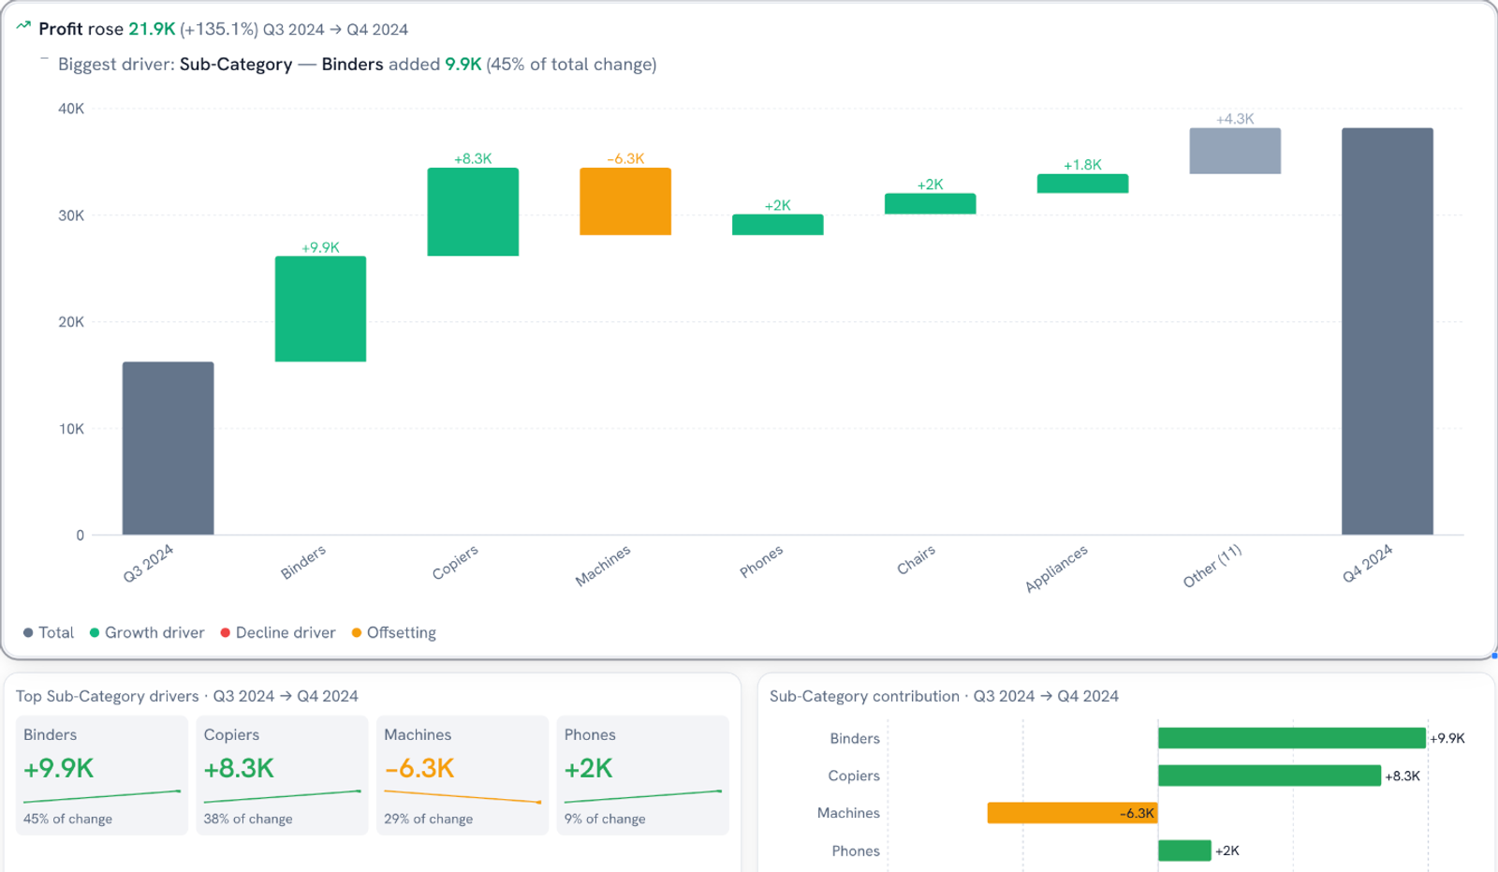Open the Machines -6.3K driver card
Screen dimensions: 1498x872
[463, 776]
